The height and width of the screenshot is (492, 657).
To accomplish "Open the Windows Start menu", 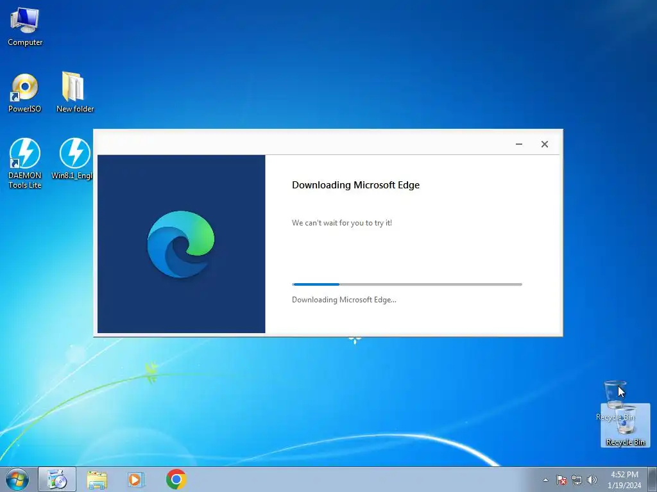I will (x=17, y=479).
